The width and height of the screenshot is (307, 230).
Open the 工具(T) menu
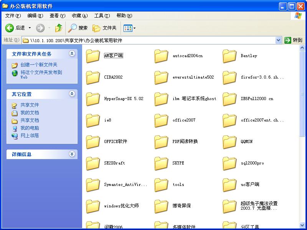pos(102,16)
